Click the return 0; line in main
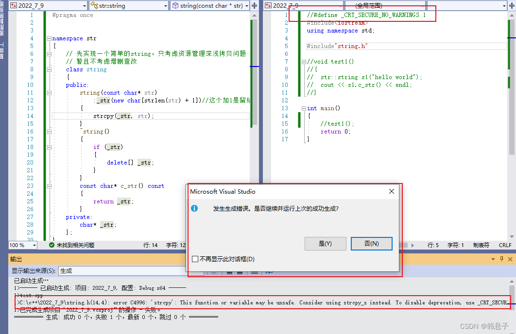The height and width of the screenshot is (334, 516). (336, 132)
